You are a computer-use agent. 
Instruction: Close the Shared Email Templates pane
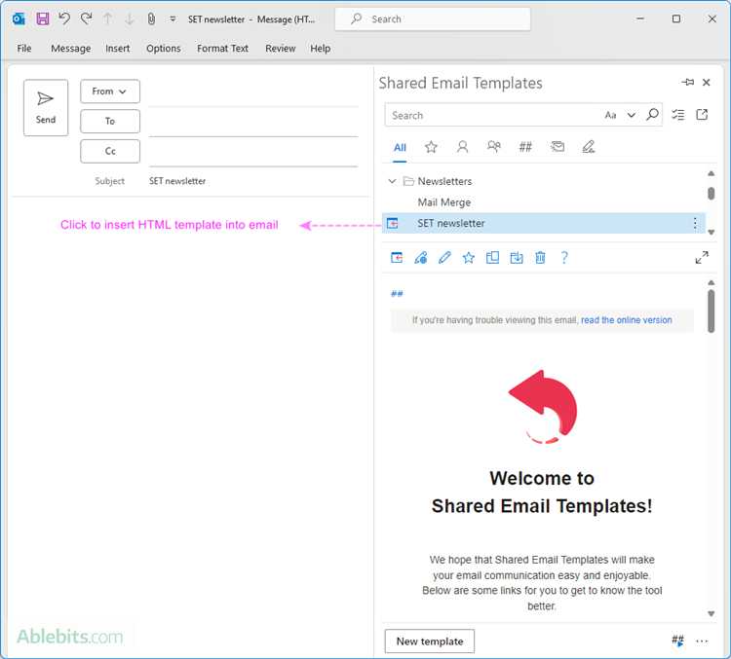[707, 83]
